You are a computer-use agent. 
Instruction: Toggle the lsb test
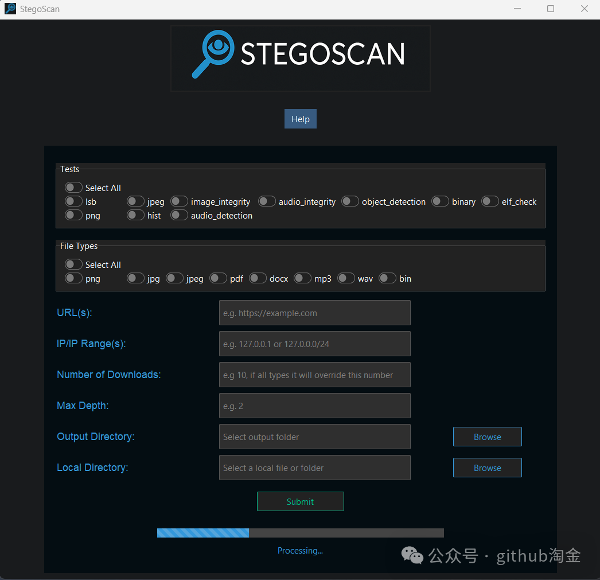coord(73,201)
